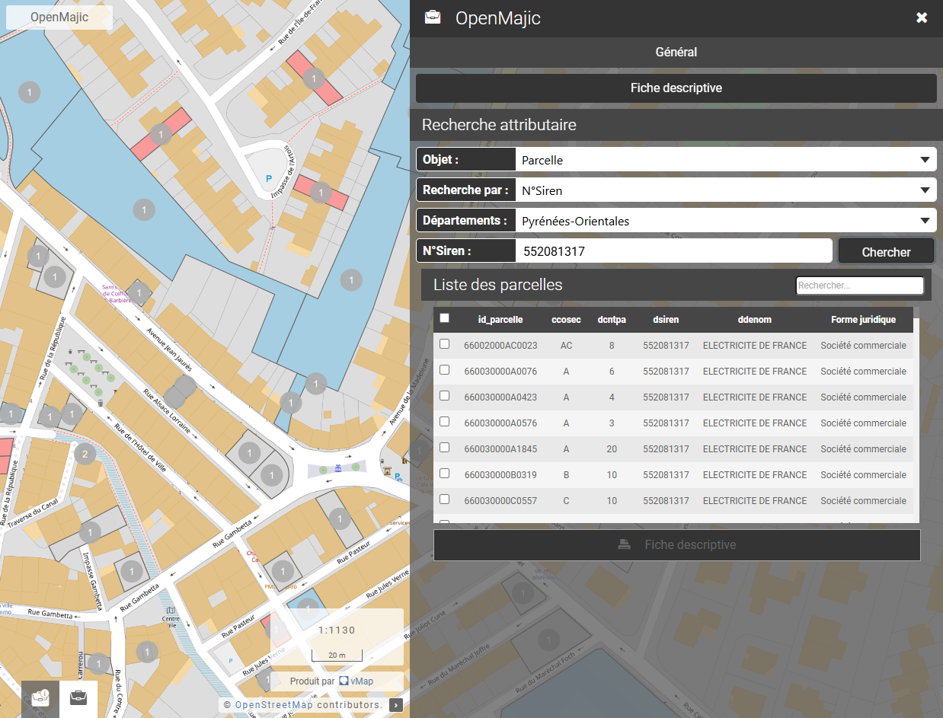
Task: Click the Rue de l'Hôtel de Ville label
Action: pyautogui.click(x=139, y=447)
